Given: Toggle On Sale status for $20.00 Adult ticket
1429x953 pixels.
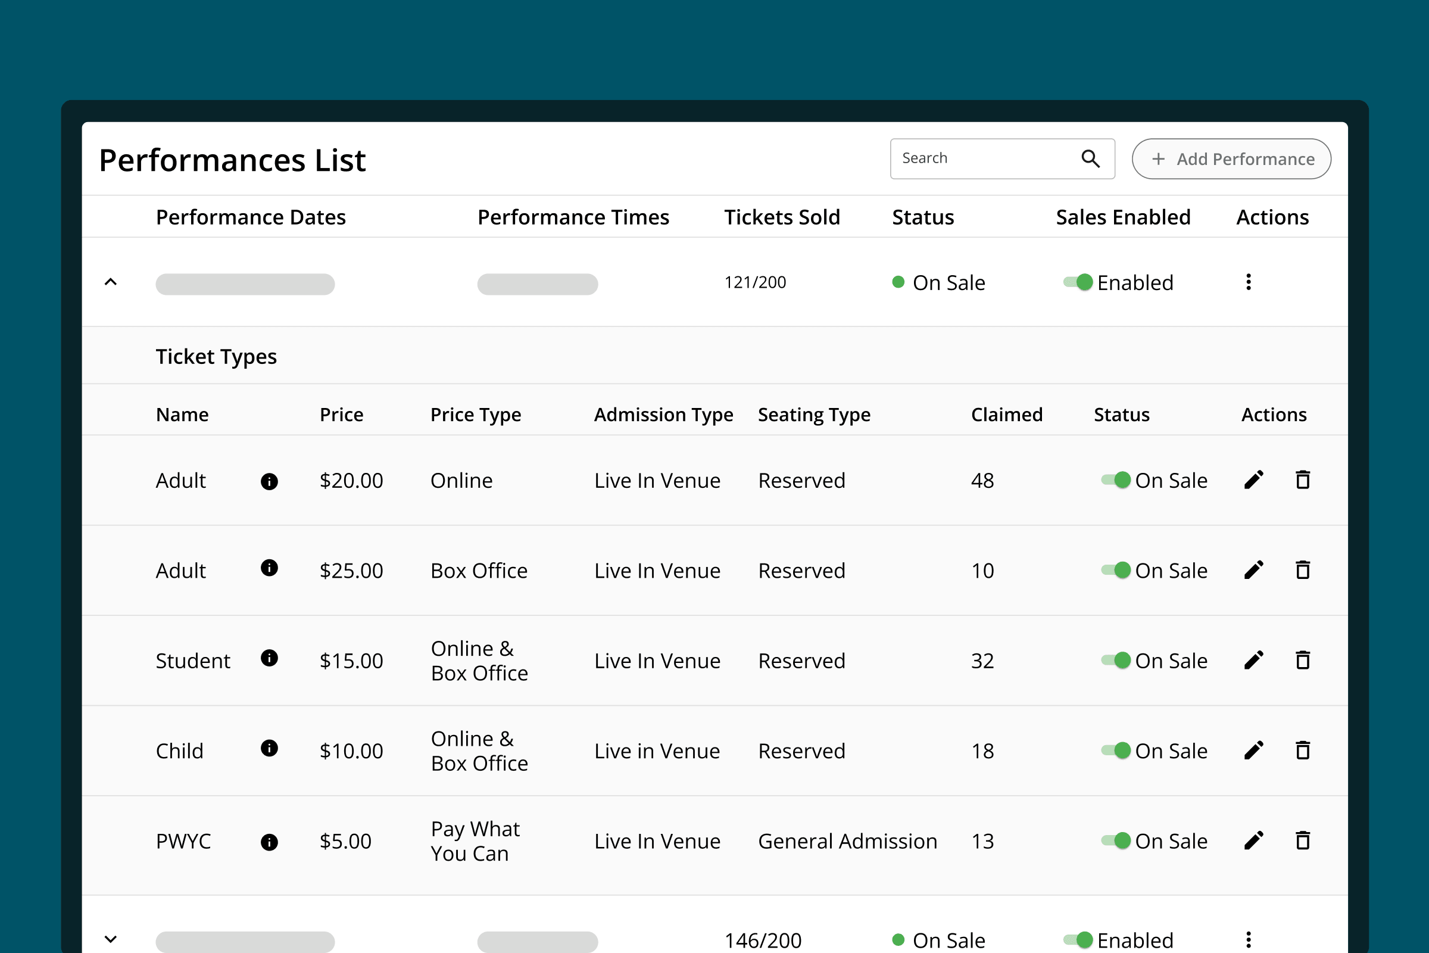Looking at the screenshot, I should click(x=1116, y=480).
